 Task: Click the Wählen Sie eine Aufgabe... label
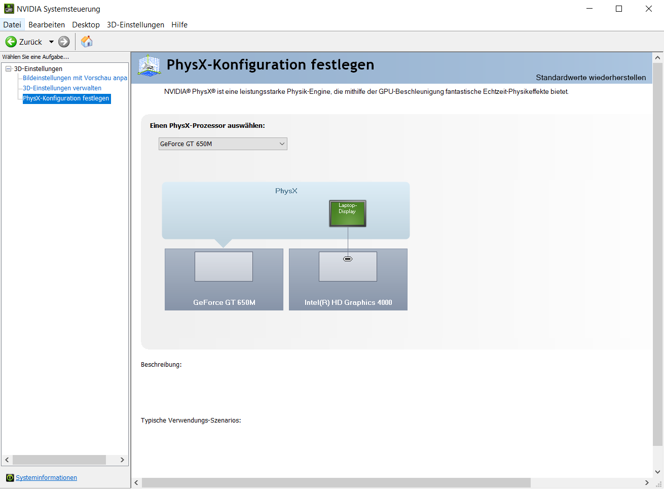coord(35,57)
